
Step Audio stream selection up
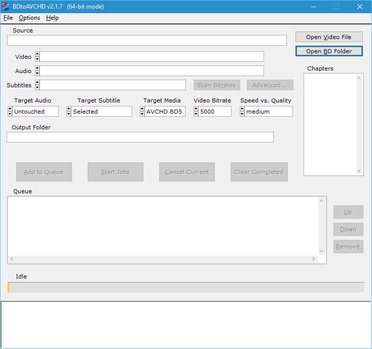click(37, 68)
